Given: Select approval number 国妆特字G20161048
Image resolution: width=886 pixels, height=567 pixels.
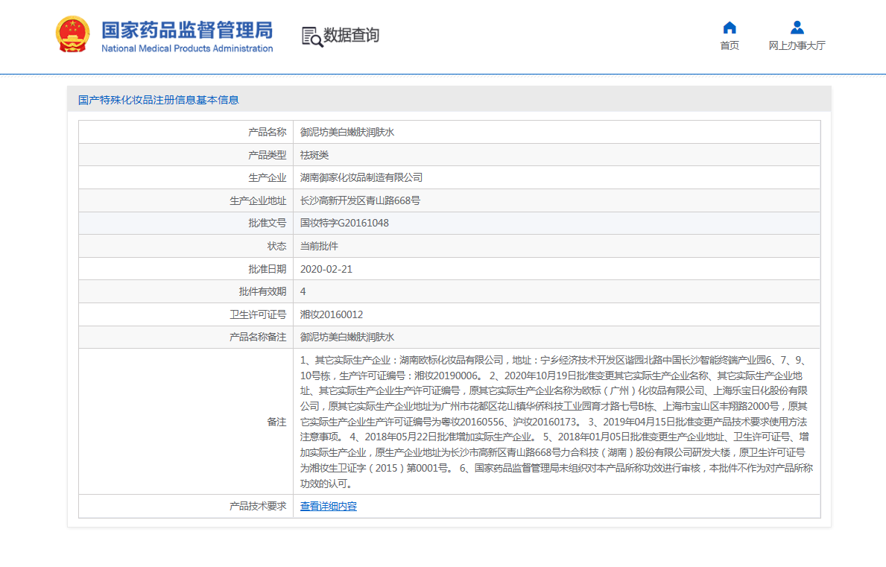Looking at the screenshot, I should 344,223.
